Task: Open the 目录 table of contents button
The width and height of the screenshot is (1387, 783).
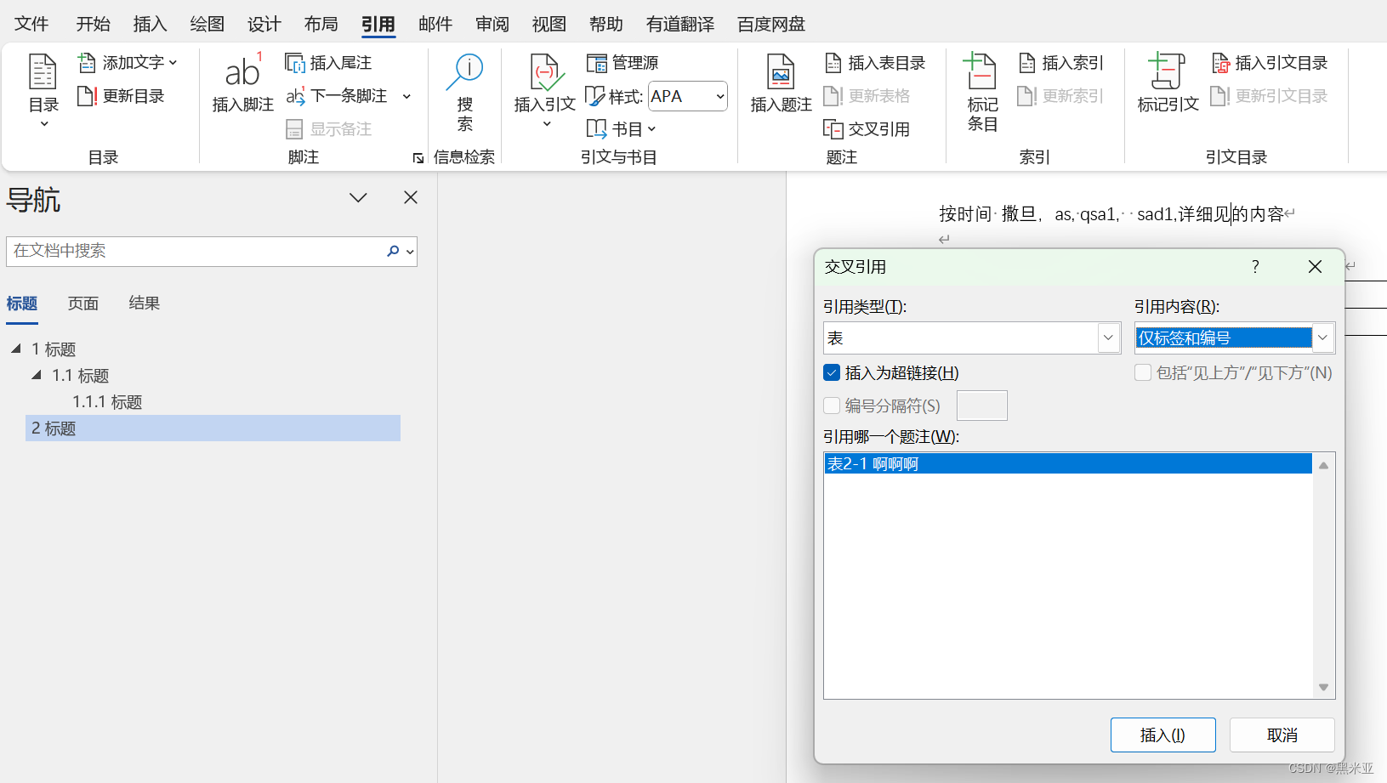Action: (43, 91)
